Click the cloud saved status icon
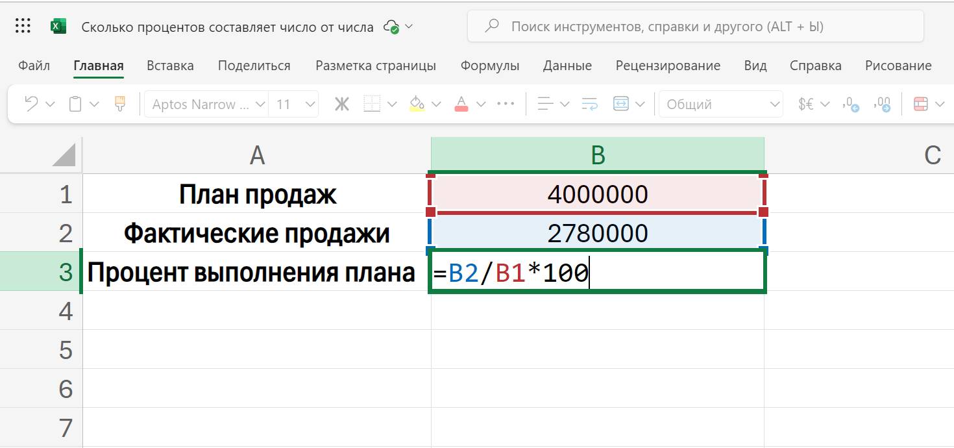Viewport: 954px width, 448px height. point(391,27)
